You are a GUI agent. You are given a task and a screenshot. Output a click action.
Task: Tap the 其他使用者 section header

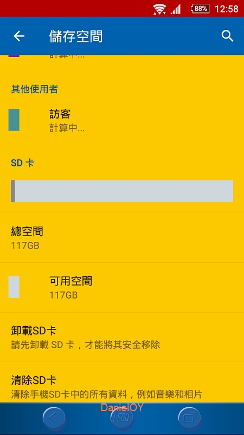click(35, 89)
